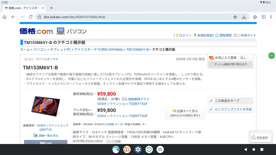This screenshot has width=276, height=155.
Task: Tap Android recents square button
Action: [x=262, y=149]
